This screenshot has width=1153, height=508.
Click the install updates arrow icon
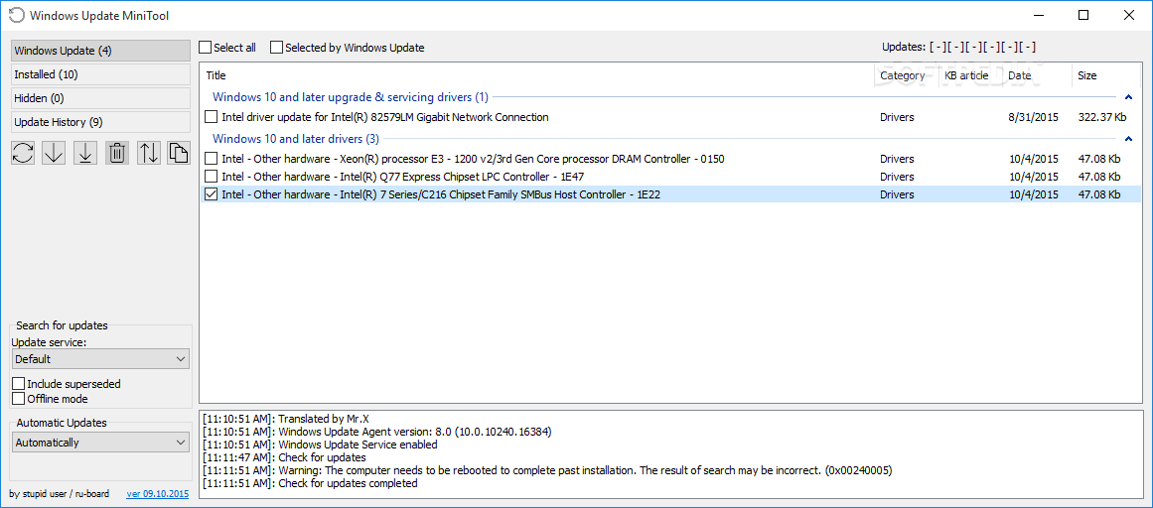click(86, 152)
